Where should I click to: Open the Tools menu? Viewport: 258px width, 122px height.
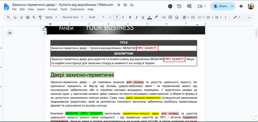64,9
